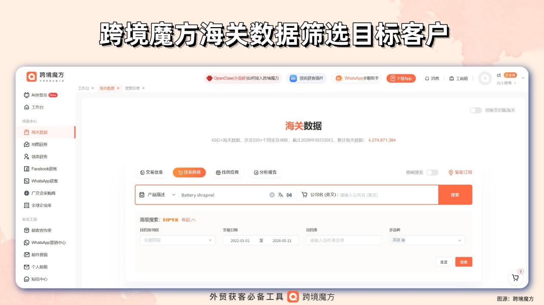544x305 pixels.
Task: Click the 智能订阅 location pin icon
Action: [451, 172]
